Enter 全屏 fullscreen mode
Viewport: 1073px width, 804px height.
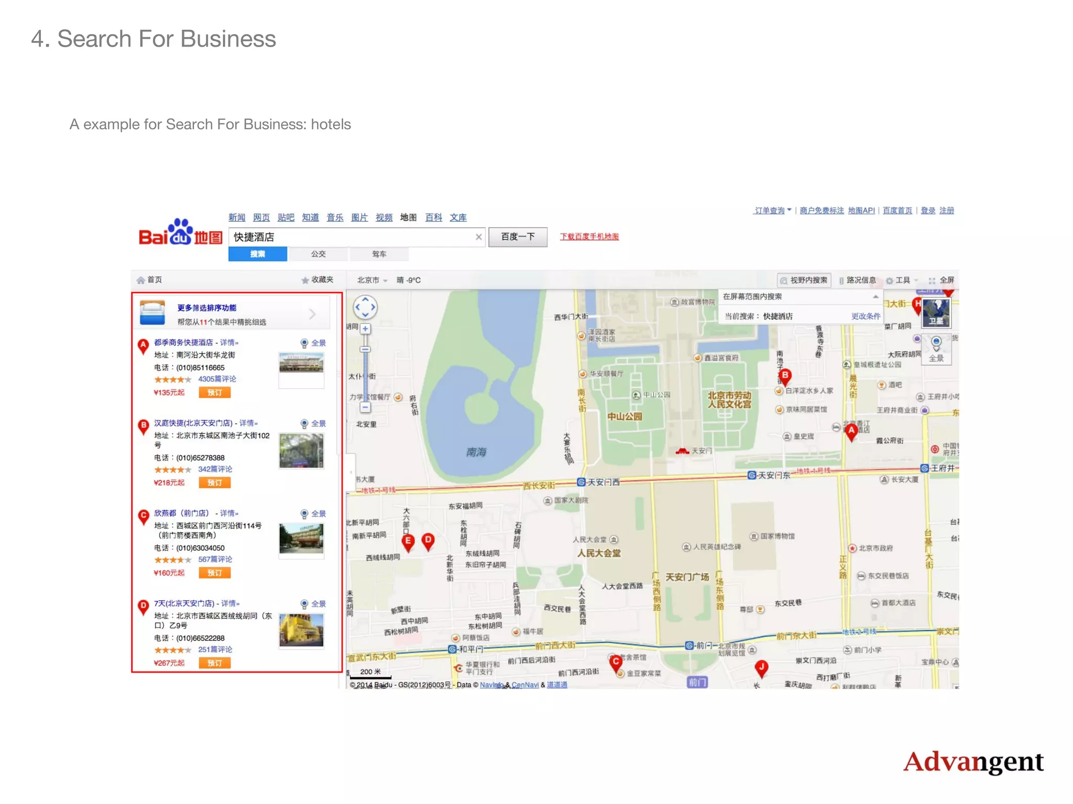click(941, 280)
